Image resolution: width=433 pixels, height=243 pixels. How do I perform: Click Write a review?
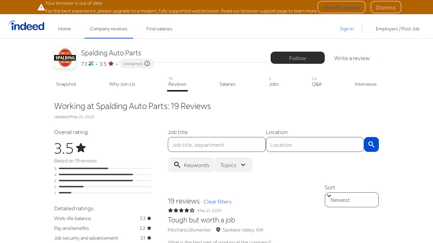[351, 58]
